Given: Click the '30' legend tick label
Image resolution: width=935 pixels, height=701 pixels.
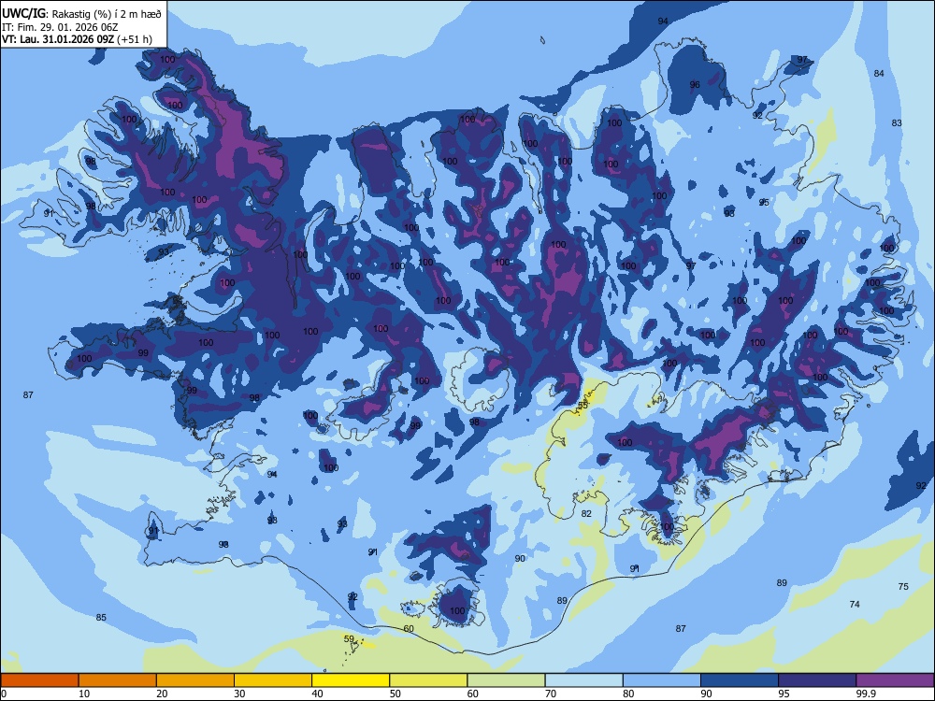Looking at the screenshot, I should 239,694.
